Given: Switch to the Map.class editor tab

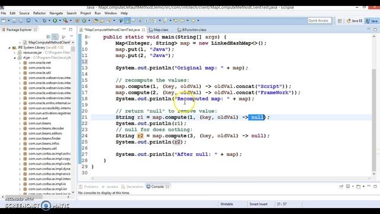Looking at the screenshot, I should [159, 30].
